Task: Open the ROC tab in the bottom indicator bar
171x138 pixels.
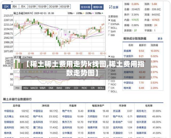Action: [x=84, y=88]
